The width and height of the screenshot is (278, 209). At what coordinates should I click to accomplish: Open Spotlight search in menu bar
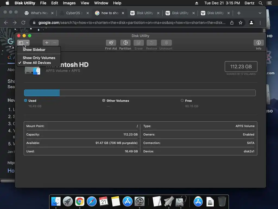point(260,3)
